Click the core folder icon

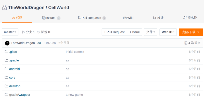[x=7, y=77]
